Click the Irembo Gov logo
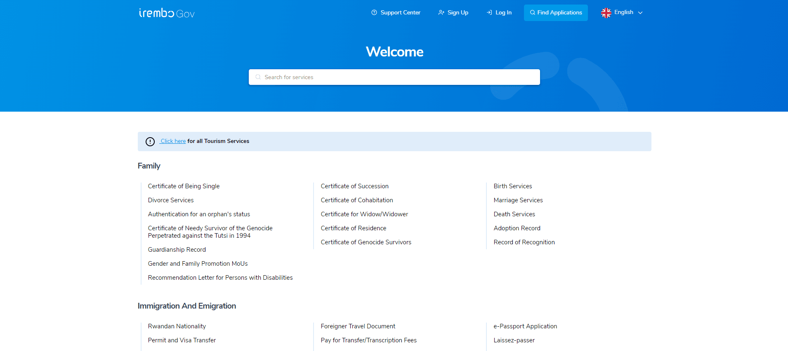788x351 pixels. 167,13
